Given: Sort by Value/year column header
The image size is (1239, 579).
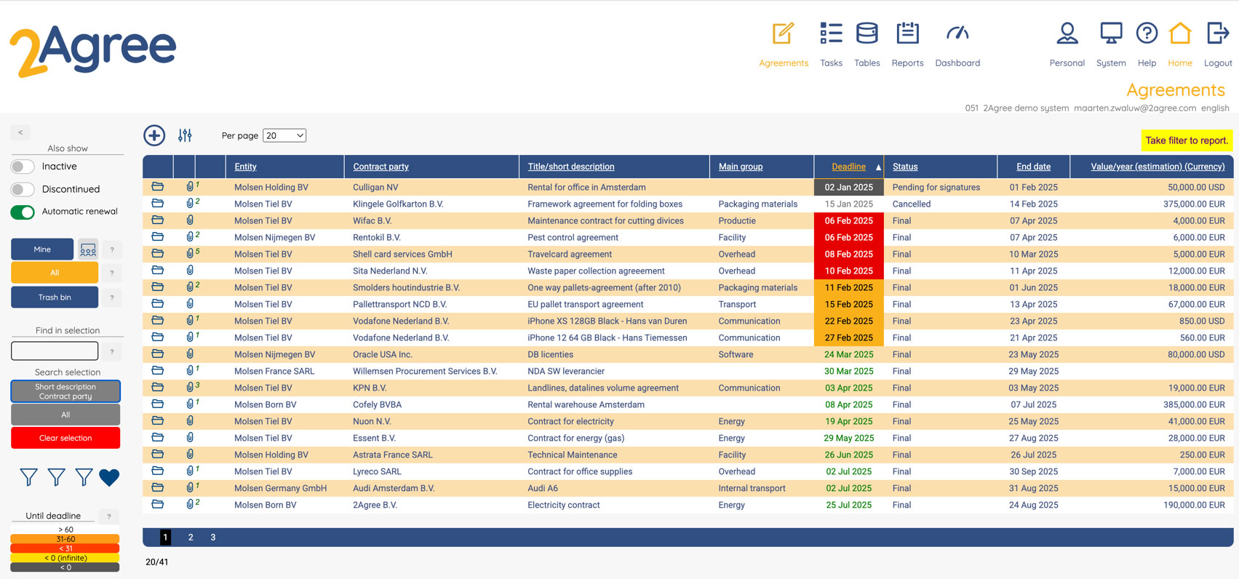Looking at the screenshot, I should [x=1158, y=167].
